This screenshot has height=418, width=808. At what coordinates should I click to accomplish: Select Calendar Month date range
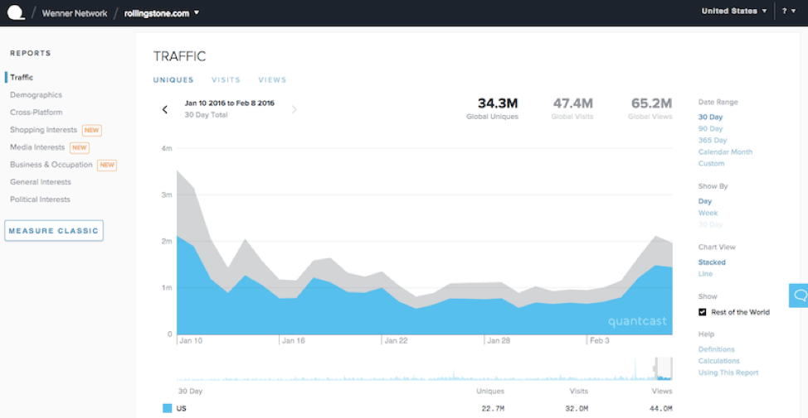[x=726, y=151]
